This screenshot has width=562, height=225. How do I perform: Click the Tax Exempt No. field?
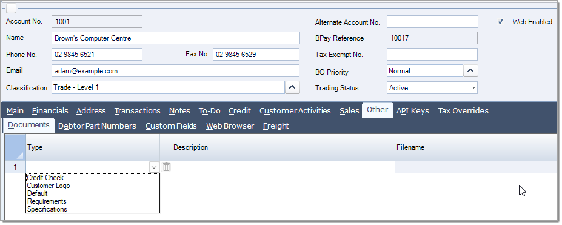click(432, 55)
